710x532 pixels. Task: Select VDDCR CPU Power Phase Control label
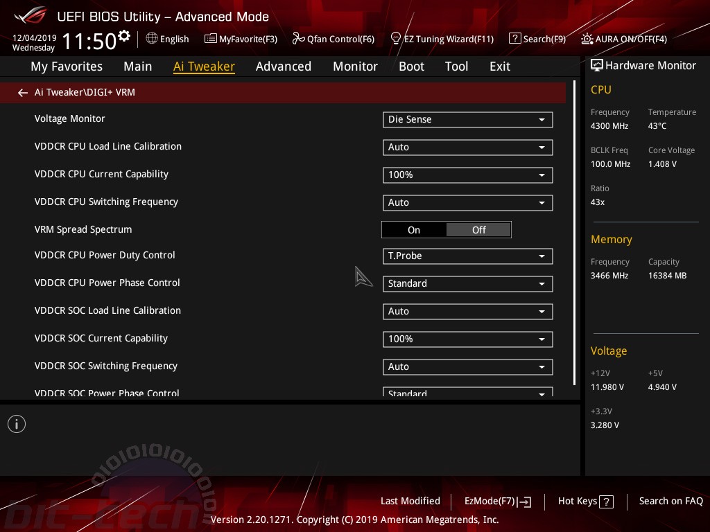coord(107,283)
